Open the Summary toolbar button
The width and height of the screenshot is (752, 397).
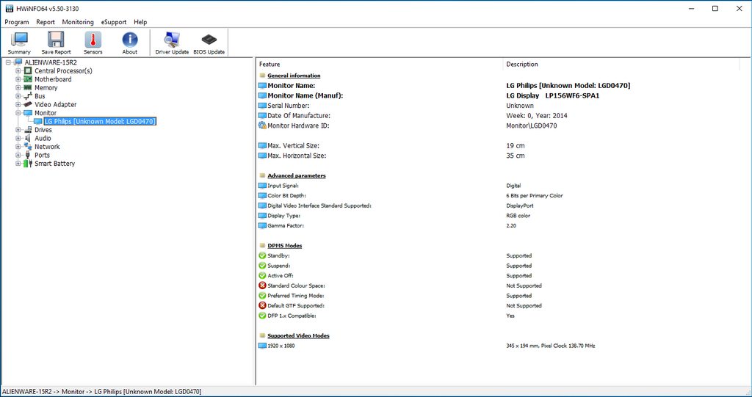point(19,43)
